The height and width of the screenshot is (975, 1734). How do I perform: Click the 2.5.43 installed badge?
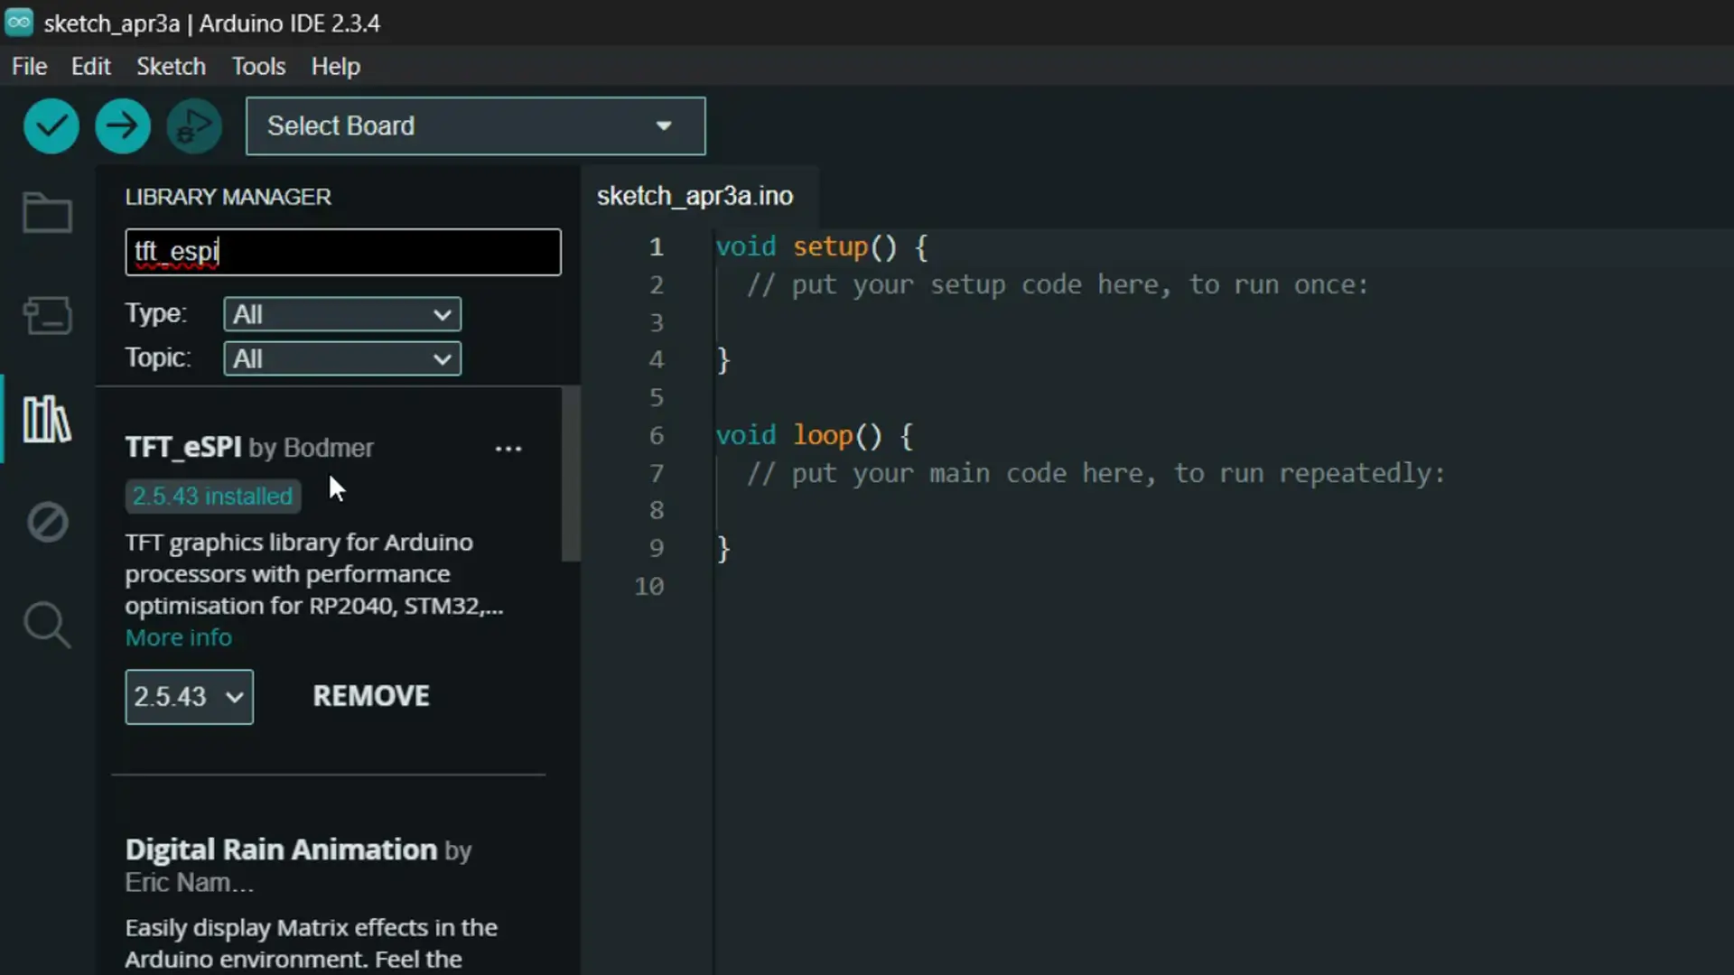[213, 496]
